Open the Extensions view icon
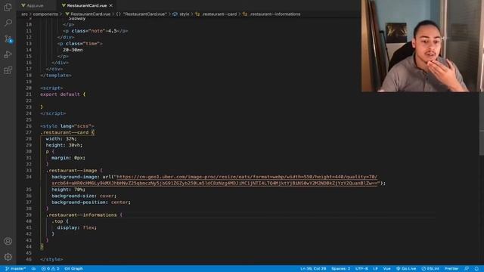Image resolution: width=484 pixels, height=272 pixels. [x=8, y=70]
